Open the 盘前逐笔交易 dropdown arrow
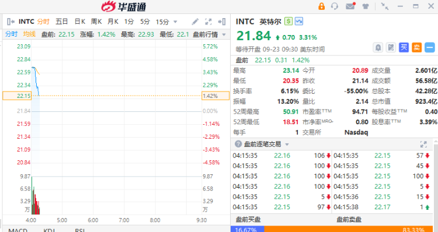The width and height of the screenshot is (438, 232). pos(287,145)
